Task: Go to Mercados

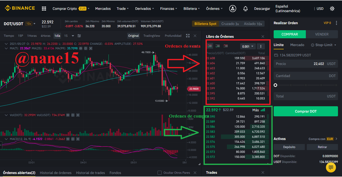Action: 103,9
